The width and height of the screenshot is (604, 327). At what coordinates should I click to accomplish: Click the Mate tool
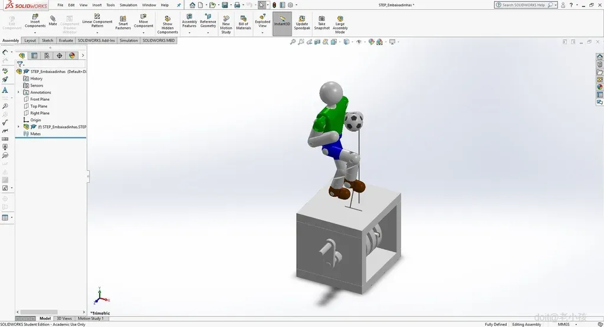(52, 21)
